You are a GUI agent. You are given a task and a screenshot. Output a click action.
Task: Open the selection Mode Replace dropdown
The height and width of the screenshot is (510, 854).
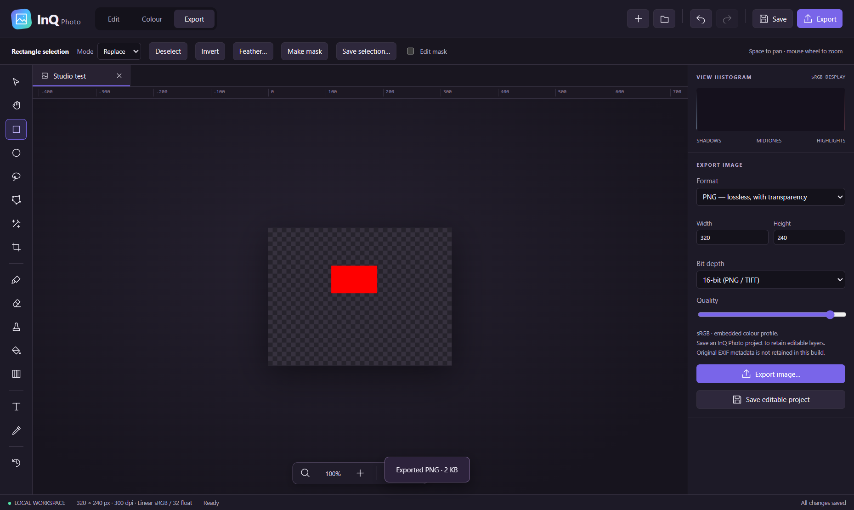point(119,51)
